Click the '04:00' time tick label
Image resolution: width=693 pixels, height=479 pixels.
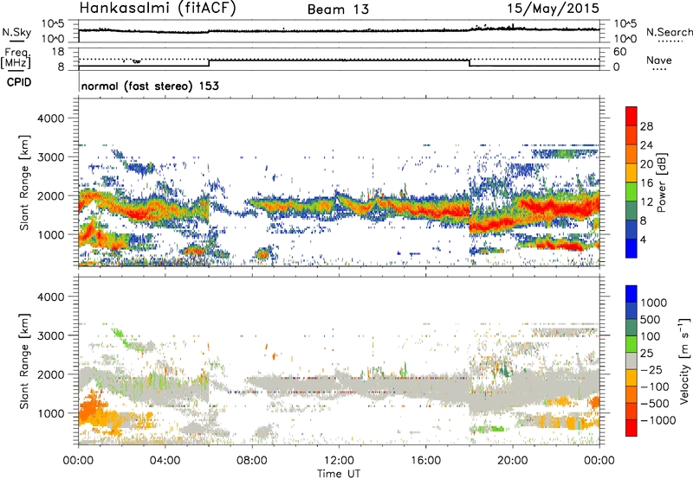click(165, 461)
